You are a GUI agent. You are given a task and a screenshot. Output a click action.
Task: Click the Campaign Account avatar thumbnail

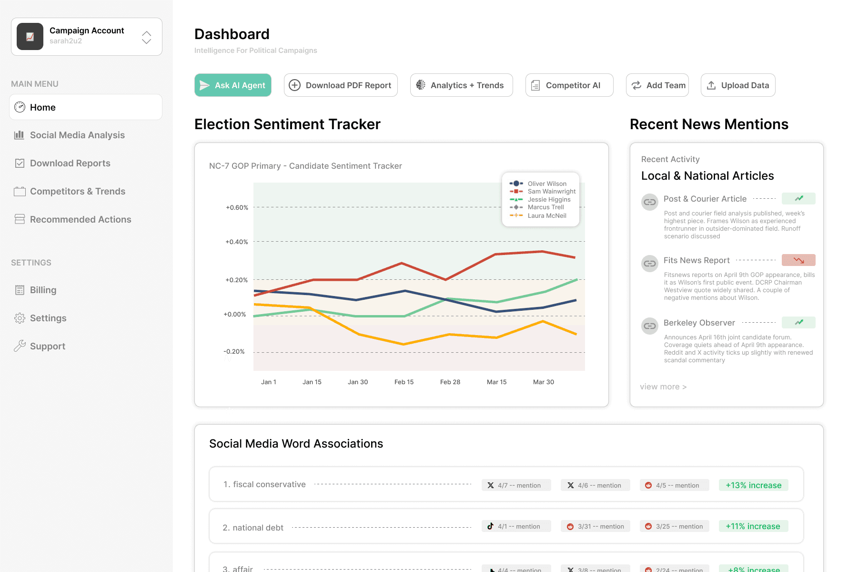(30, 36)
